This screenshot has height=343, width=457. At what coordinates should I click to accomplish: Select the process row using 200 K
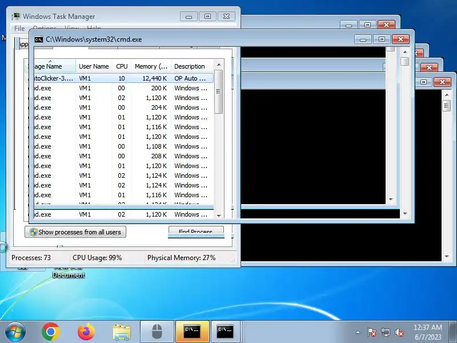coord(119,88)
